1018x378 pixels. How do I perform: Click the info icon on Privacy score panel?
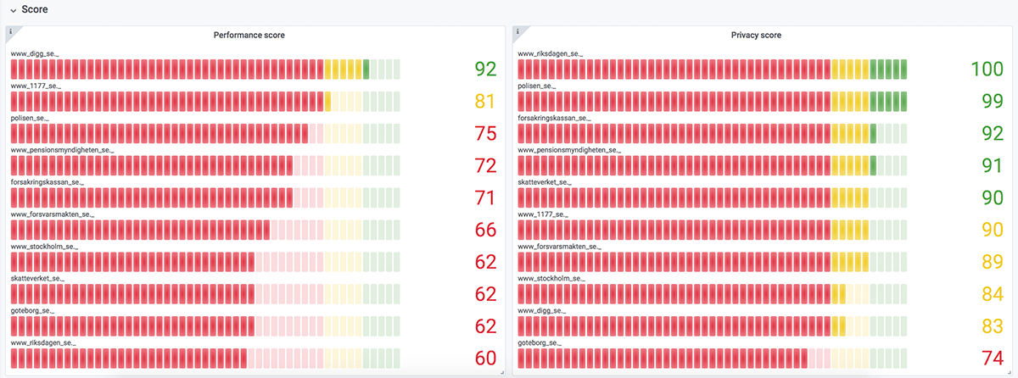point(517,31)
